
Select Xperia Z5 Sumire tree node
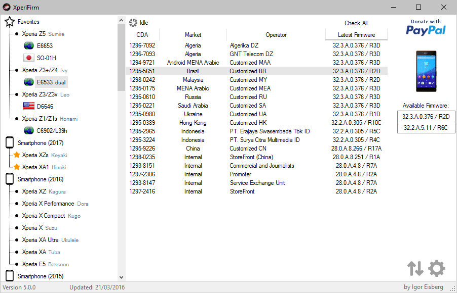pos(43,34)
